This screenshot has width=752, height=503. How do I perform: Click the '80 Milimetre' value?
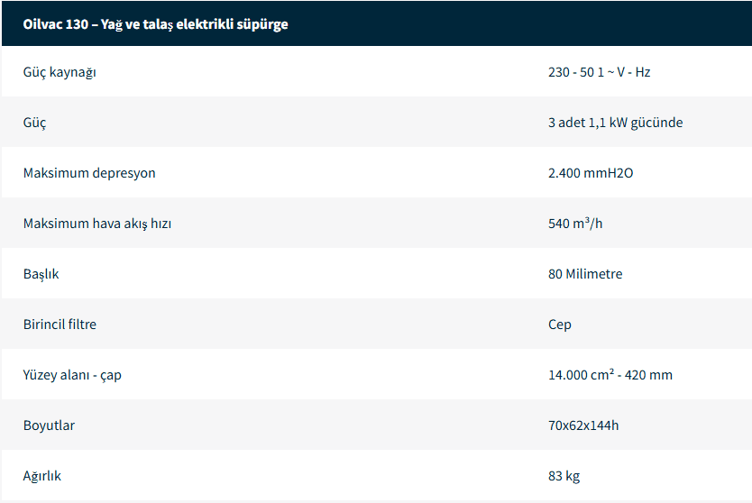tap(585, 274)
